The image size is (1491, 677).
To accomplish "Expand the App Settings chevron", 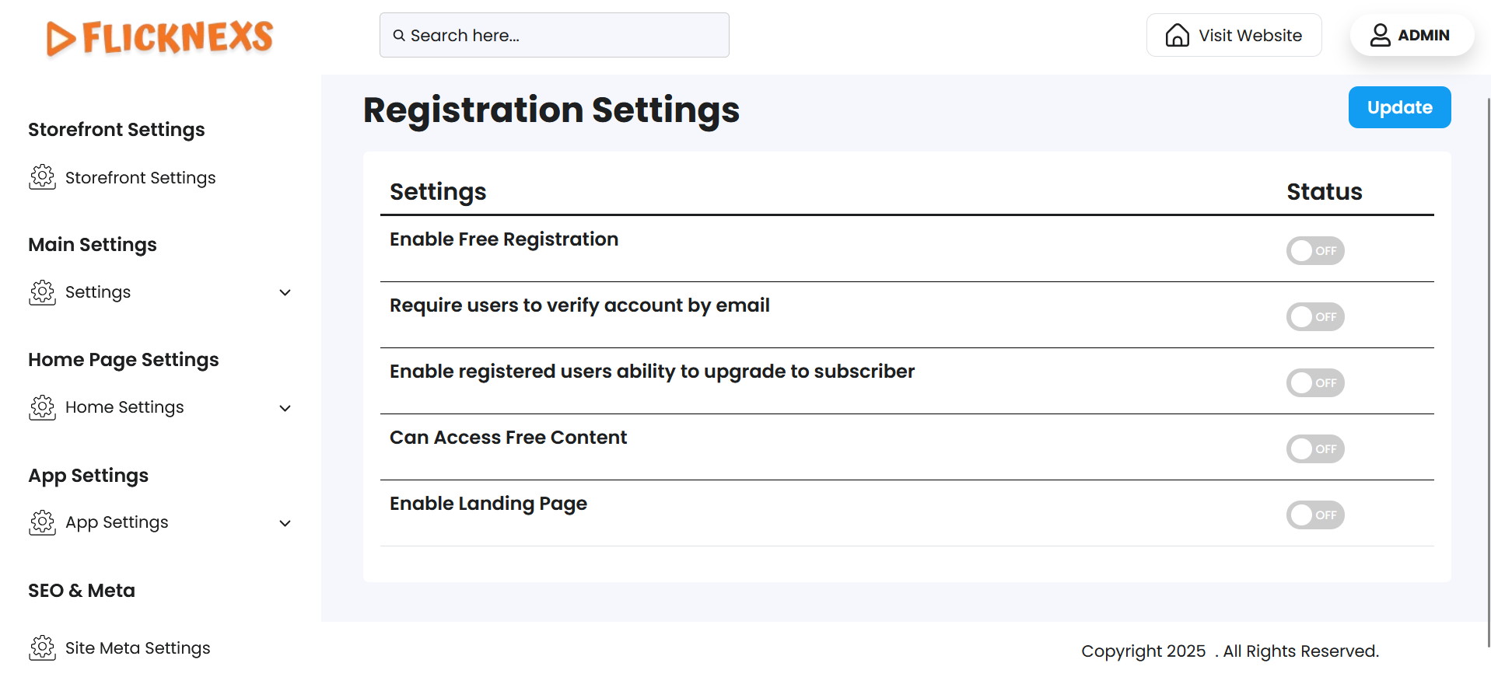I will click(285, 523).
